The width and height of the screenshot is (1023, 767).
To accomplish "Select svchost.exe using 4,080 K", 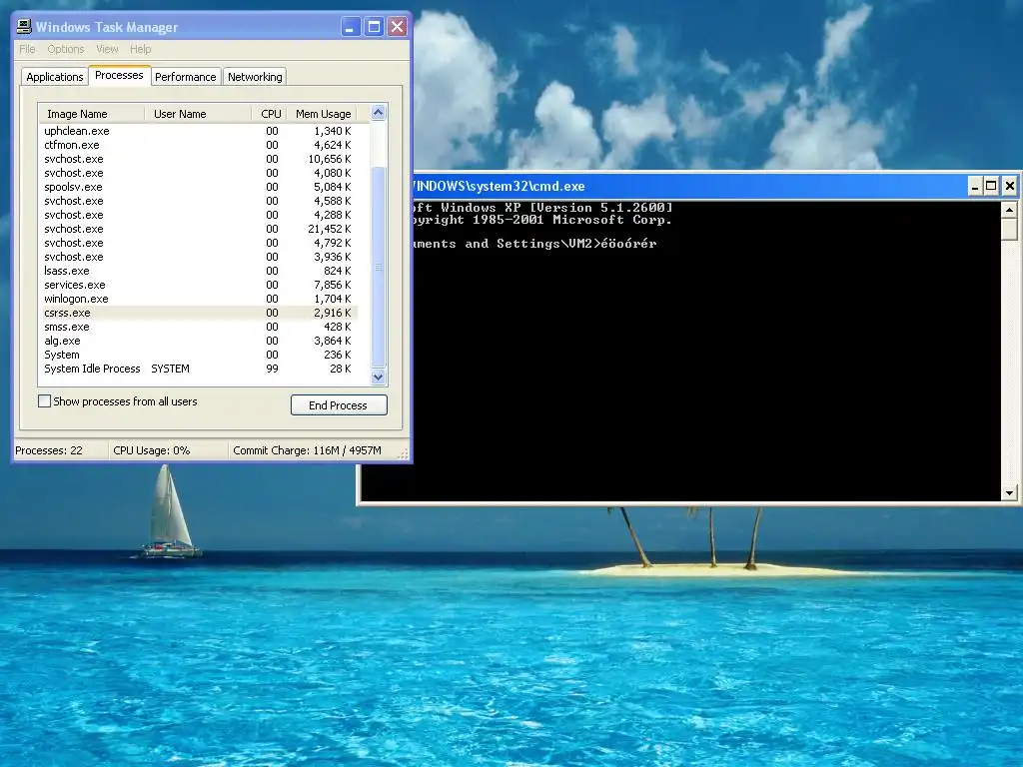I will click(x=199, y=173).
